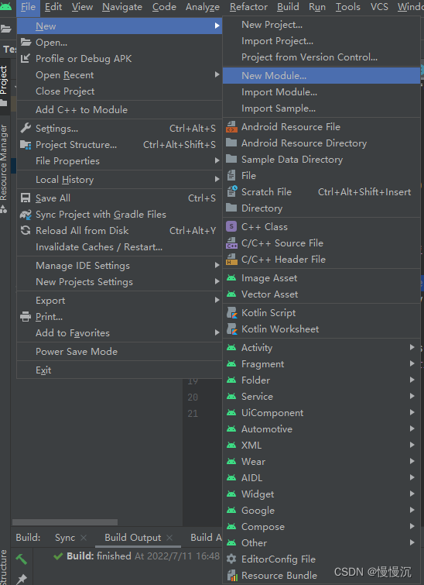
Task: Click the Project Structure icon
Action: pyautogui.click(x=26, y=145)
